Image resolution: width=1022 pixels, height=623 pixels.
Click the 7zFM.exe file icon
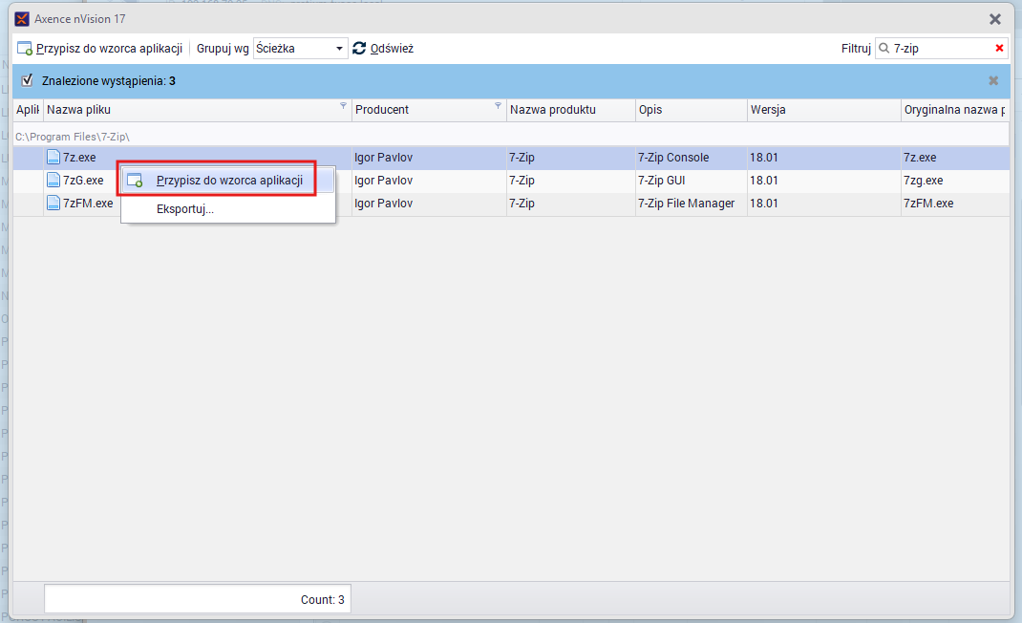click(53, 204)
